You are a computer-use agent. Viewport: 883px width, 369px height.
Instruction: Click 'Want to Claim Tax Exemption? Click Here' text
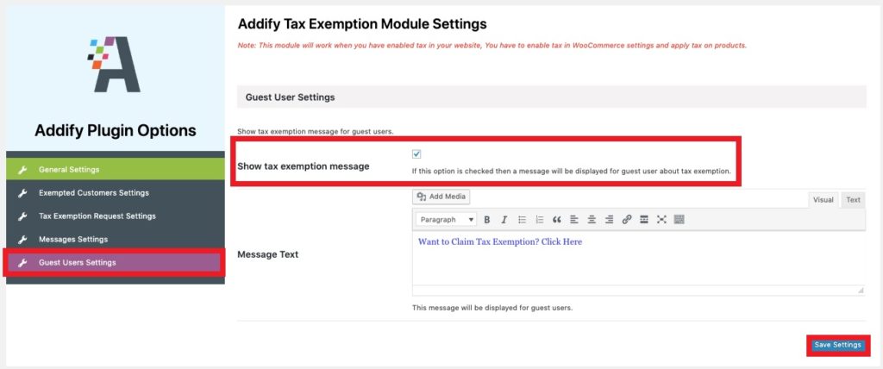500,241
